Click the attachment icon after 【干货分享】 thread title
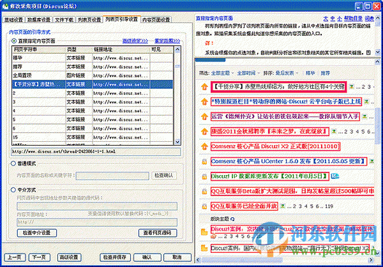383x267 pixels. [x=352, y=87]
